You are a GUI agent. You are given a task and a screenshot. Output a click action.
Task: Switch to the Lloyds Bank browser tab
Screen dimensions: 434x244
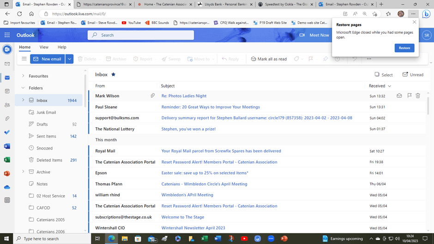tap(226, 5)
